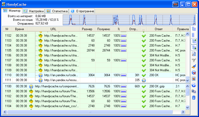
Task: Click globe icon in tree row 1111
Action: (40, 80)
